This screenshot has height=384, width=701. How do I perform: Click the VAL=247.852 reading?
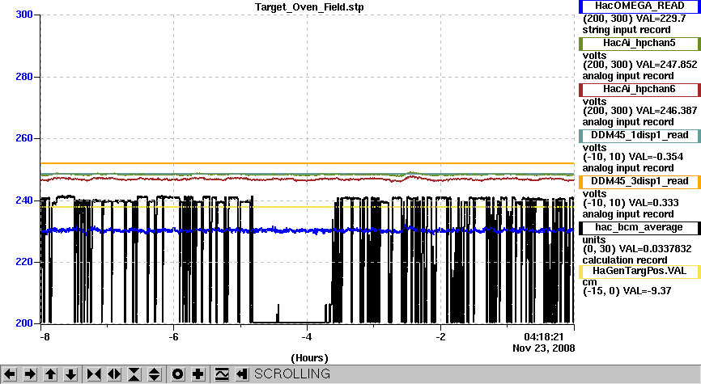(x=666, y=65)
